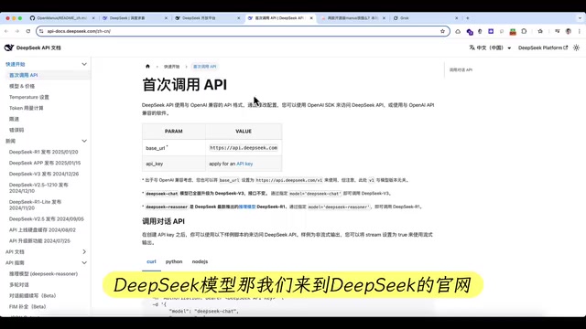Open DeepSeek-V3 发布 2024/12/26 news item

pyautogui.click(x=44, y=174)
